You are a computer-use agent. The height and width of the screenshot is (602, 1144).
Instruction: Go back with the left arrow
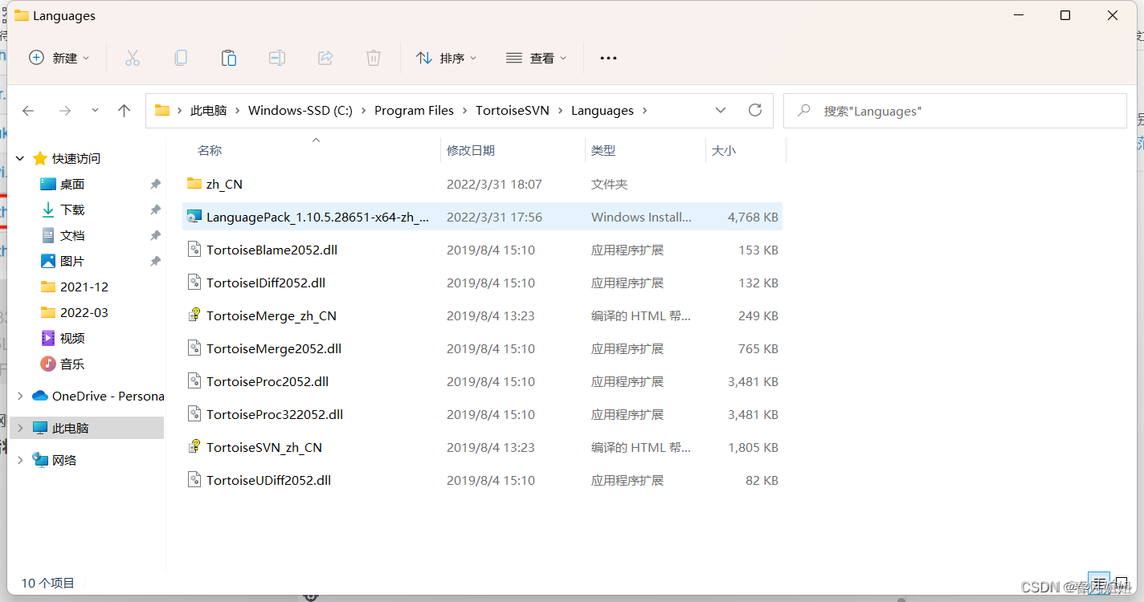tap(28, 111)
